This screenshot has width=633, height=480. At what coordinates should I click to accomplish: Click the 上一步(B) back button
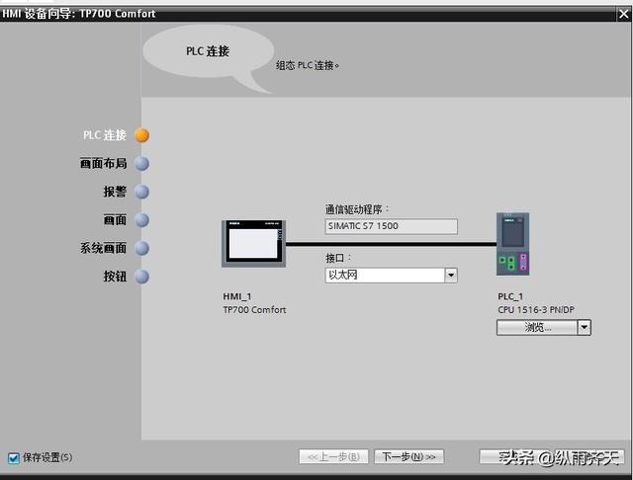(x=333, y=456)
